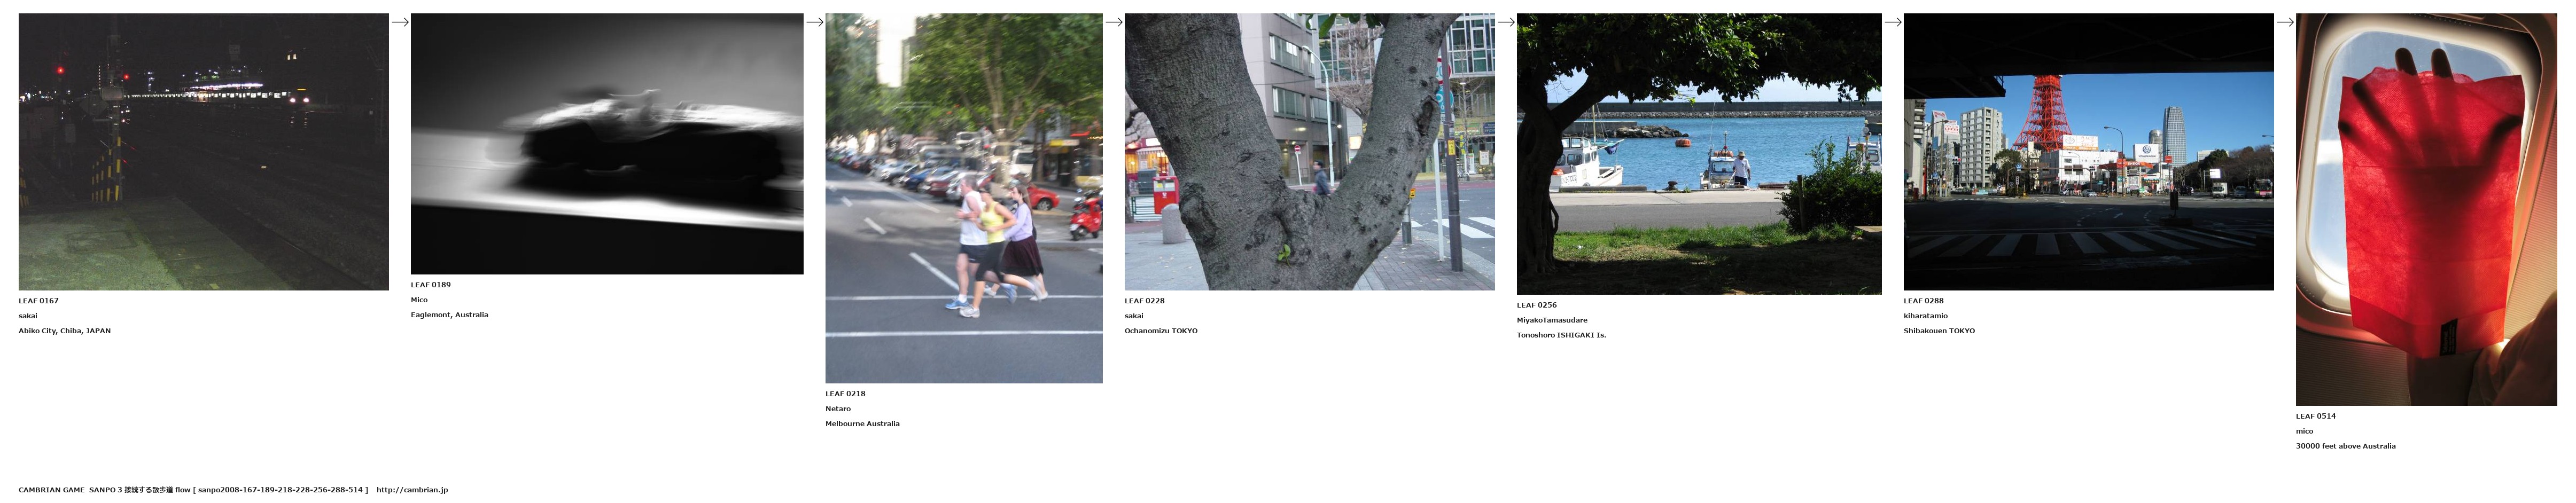This screenshot has height=503, width=2576.
Task: Open the forked tree trunk photo
Action: coord(1310,152)
